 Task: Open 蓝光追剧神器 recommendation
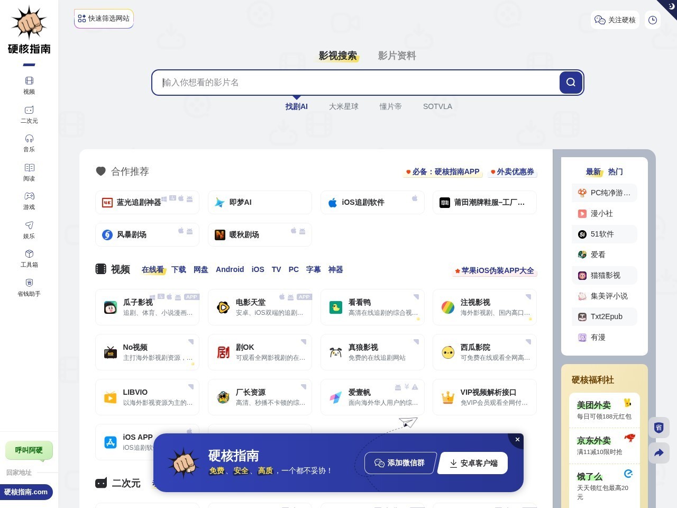click(147, 203)
